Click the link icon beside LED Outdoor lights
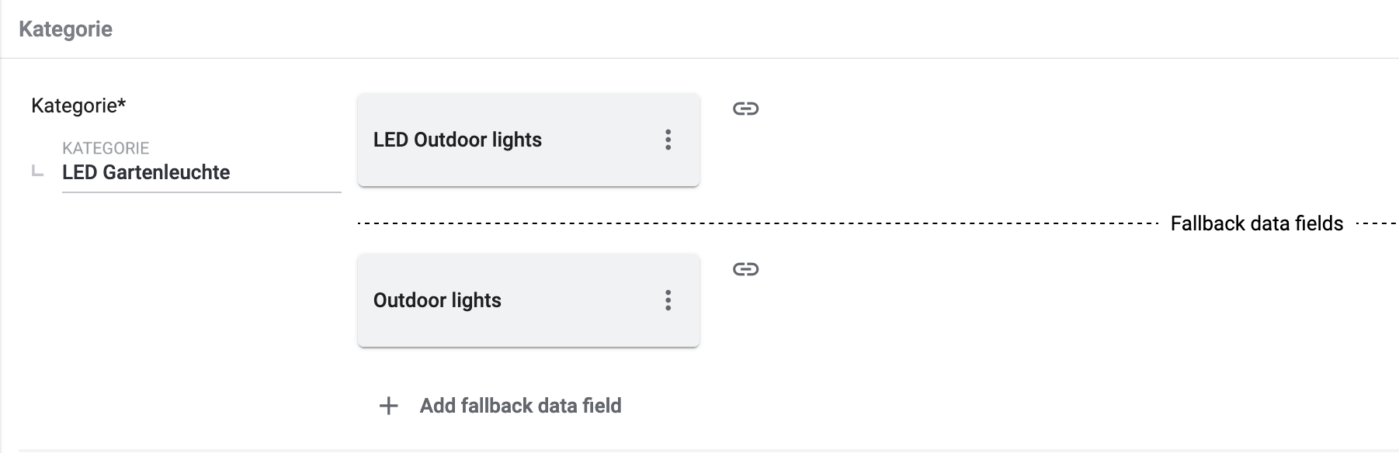This screenshot has width=1399, height=453. coord(745,109)
